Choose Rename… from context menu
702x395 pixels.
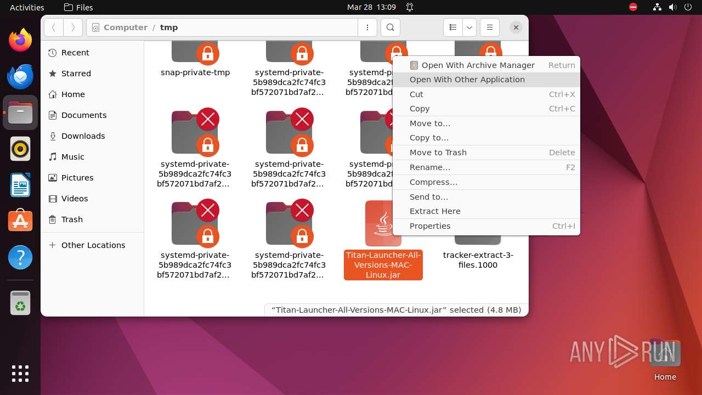coord(486,167)
